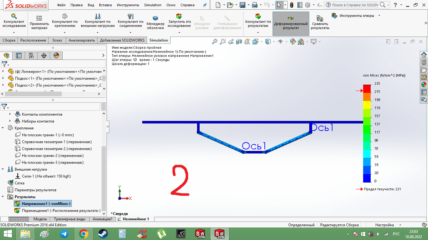Switch to the Эскиз ribbon tab
428x240 pixels.
coord(57,40)
